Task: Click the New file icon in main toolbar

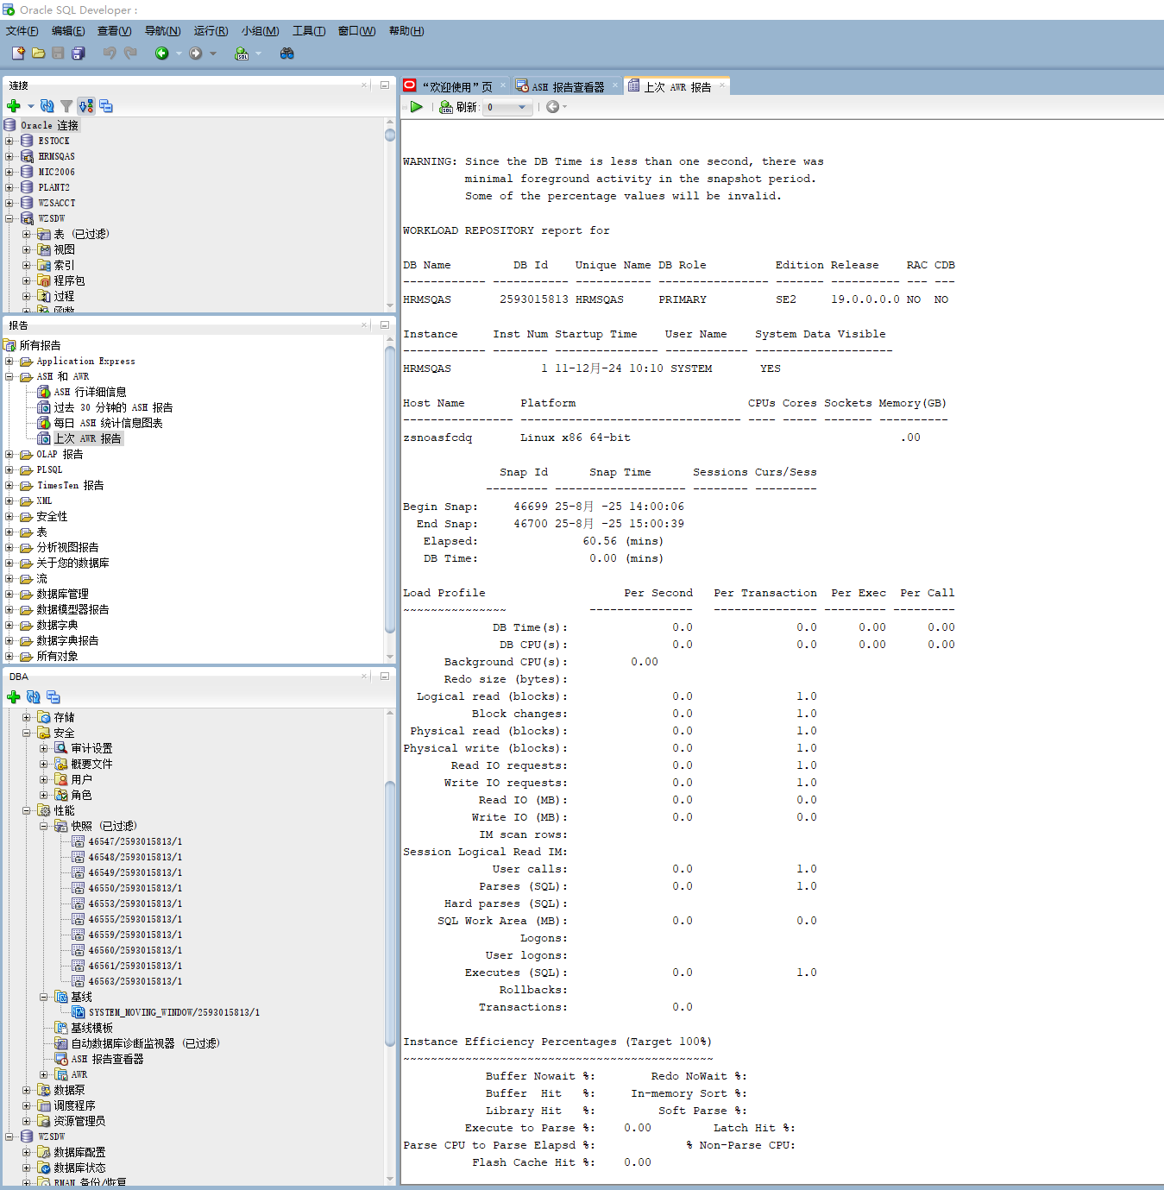Action: (x=17, y=54)
